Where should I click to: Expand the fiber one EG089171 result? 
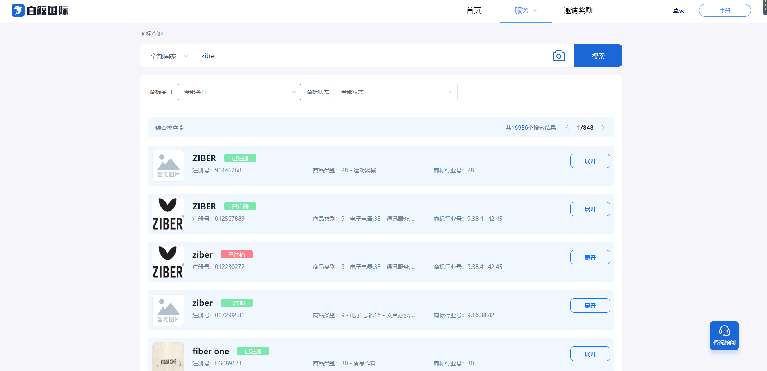tap(590, 354)
